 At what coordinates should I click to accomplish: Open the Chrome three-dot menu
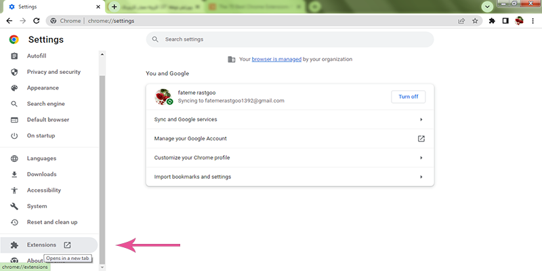pyautogui.click(x=533, y=21)
